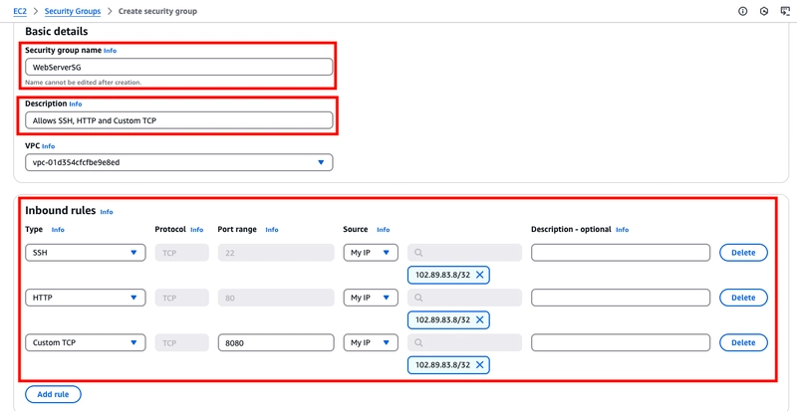Open Info link next to Inbound rules
The image size is (797, 411).
pos(107,212)
